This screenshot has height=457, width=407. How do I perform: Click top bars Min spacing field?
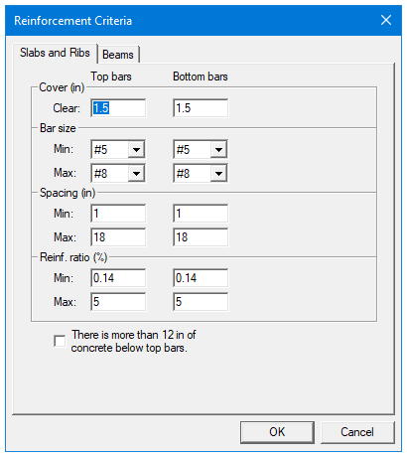(118, 214)
